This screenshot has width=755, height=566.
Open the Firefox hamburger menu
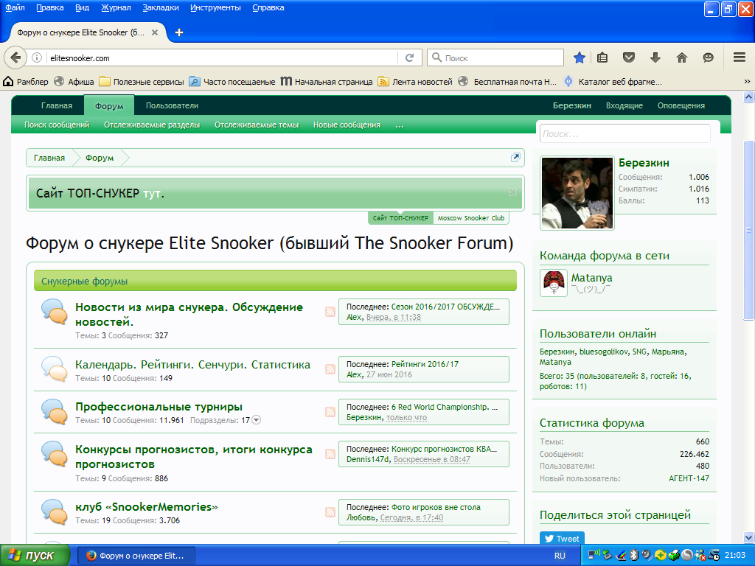(740, 57)
